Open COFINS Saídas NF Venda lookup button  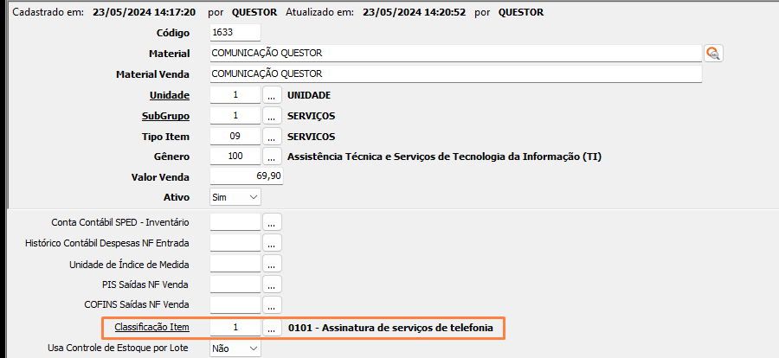pos(272,305)
